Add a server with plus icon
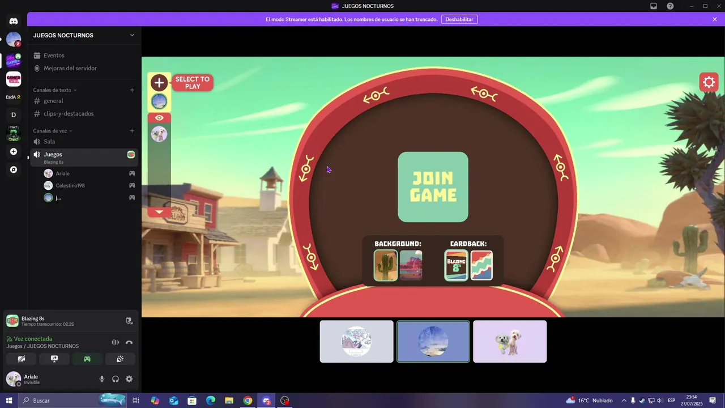This screenshot has height=408, width=725. [x=14, y=151]
